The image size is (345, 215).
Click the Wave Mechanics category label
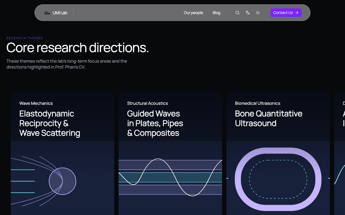click(36, 103)
